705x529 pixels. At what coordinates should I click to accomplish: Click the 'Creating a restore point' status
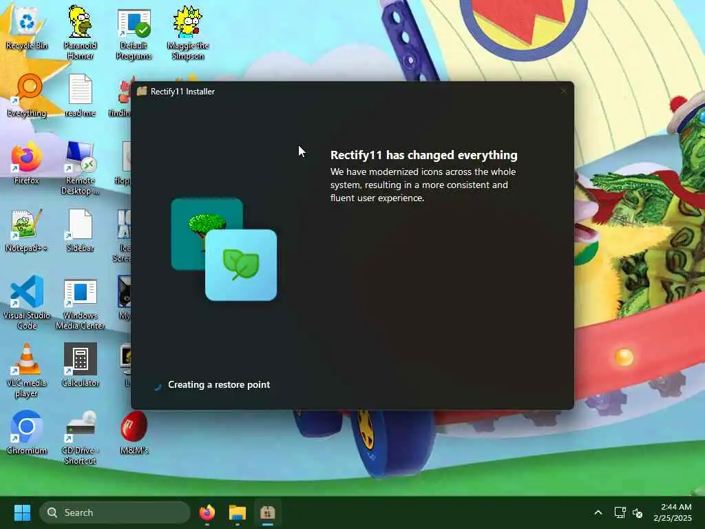coord(219,384)
